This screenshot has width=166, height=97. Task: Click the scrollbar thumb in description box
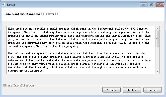[x=157, y=39]
